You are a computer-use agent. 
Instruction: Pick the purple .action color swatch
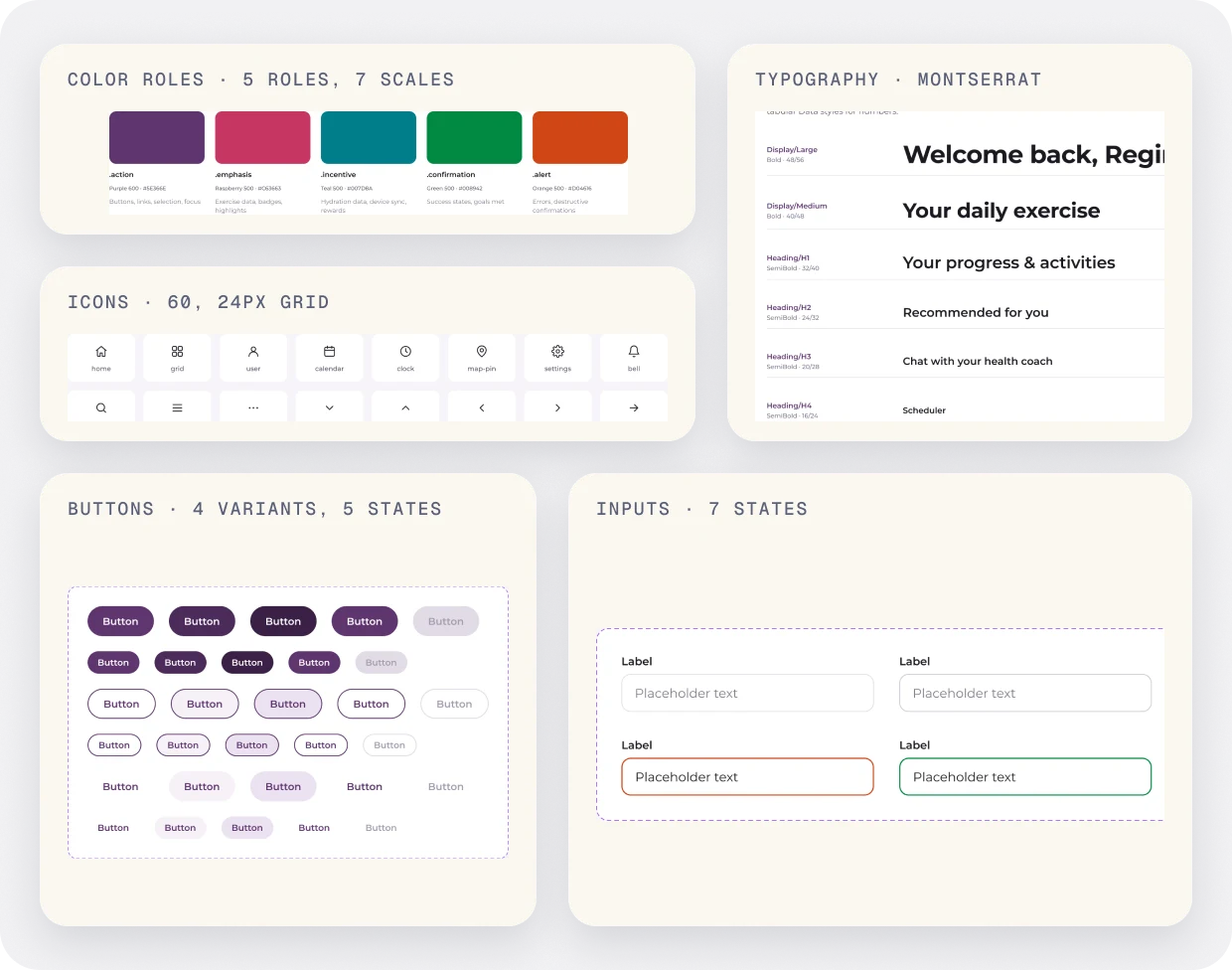[157, 137]
